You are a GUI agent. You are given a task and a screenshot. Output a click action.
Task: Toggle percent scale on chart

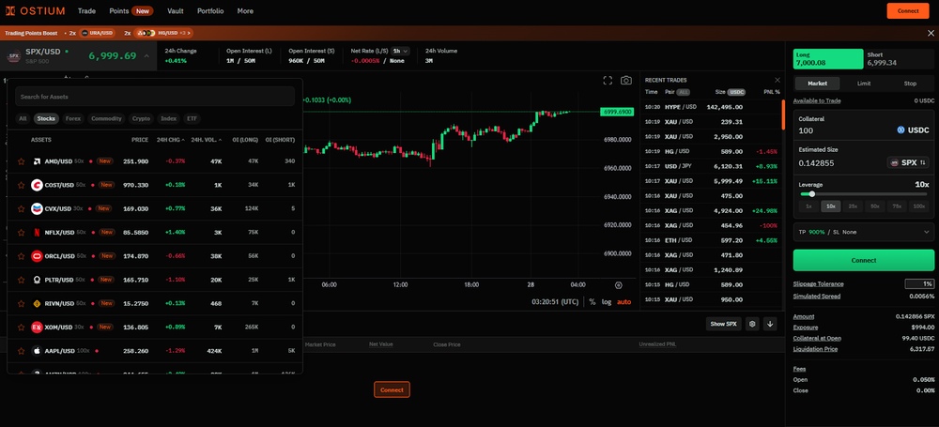pyautogui.click(x=593, y=302)
